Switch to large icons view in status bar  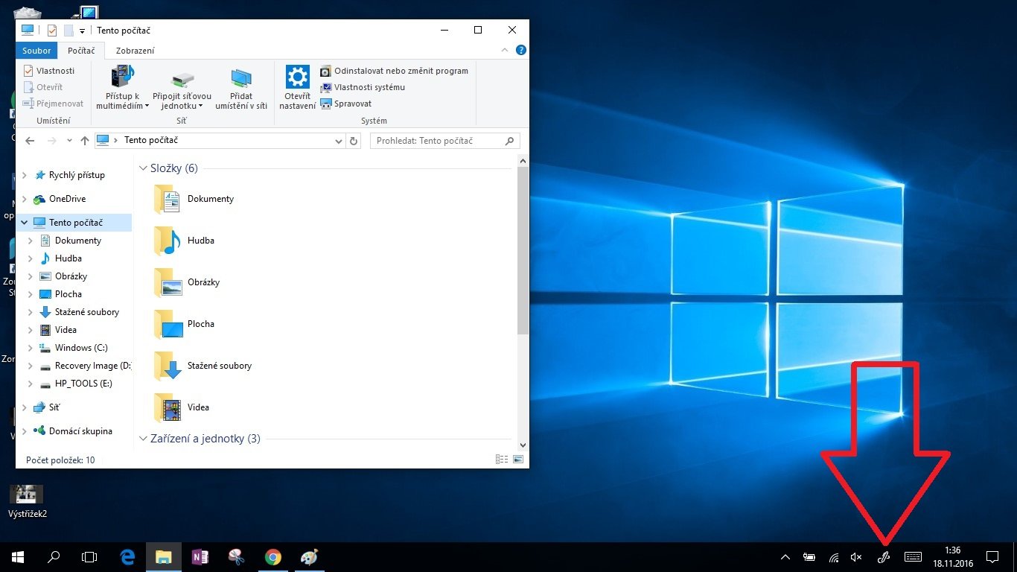click(518, 460)
